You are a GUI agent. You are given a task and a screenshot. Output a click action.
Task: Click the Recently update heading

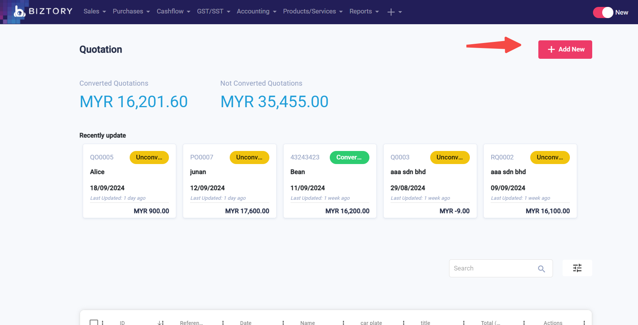pyautogui.click(x=103, y=135)
